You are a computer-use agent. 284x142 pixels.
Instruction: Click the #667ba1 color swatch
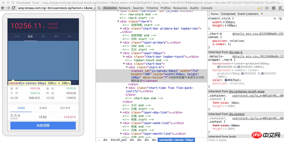pos(226,80)
